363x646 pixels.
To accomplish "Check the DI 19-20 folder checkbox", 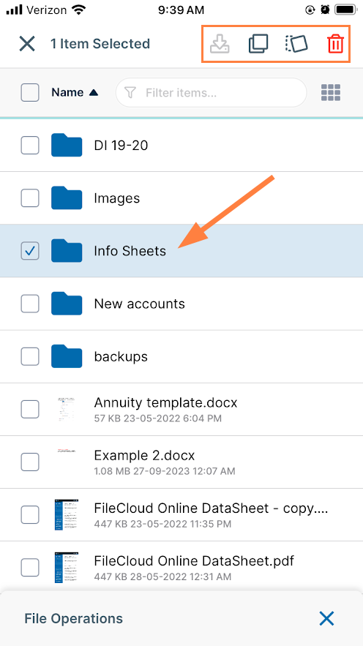I will [30, 146].
